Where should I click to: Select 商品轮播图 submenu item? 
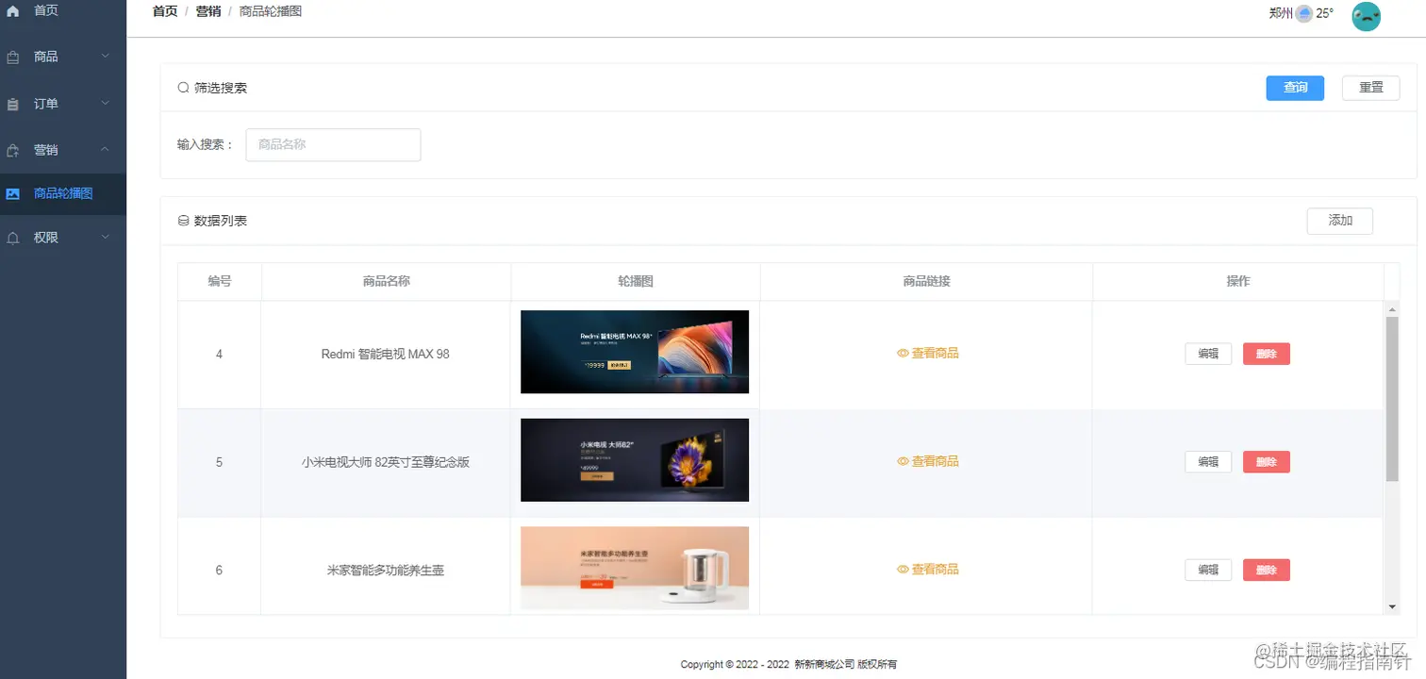pos(63,193)
